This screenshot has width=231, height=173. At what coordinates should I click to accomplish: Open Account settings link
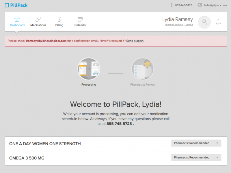174,25
